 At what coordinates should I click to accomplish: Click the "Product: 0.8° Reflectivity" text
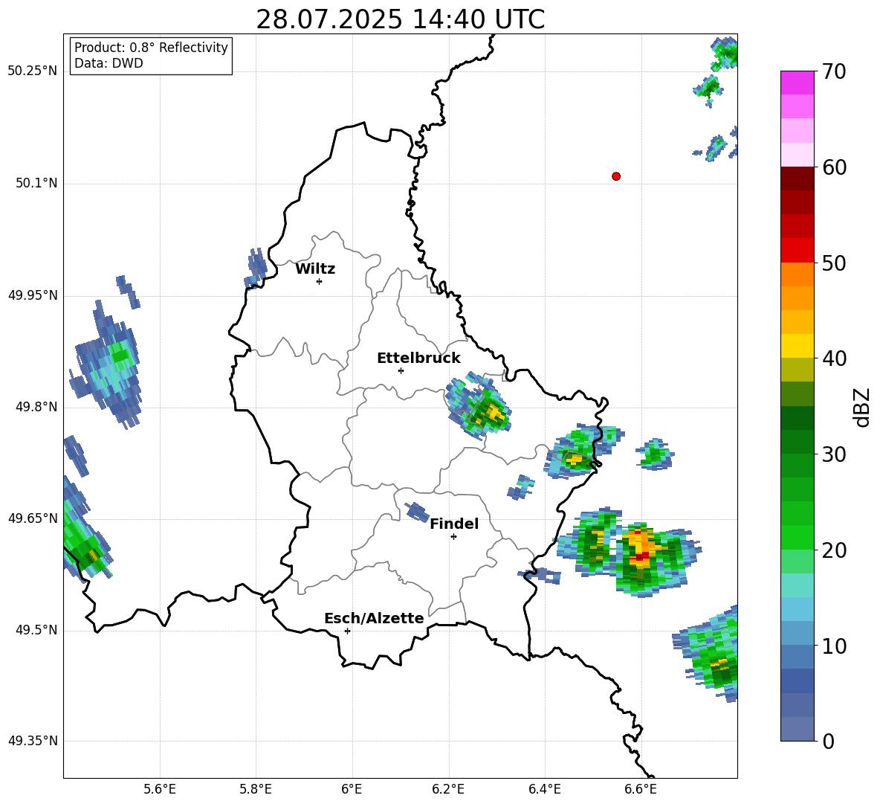click(151, 48)
